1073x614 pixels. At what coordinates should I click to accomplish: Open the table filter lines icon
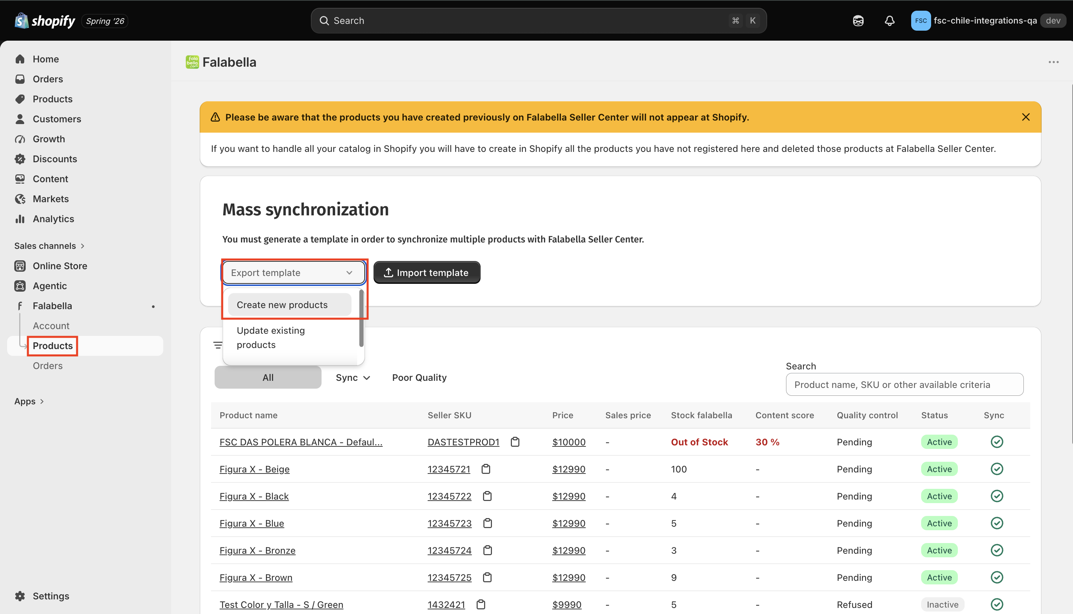pyautogui.click(x=217, y=346)
